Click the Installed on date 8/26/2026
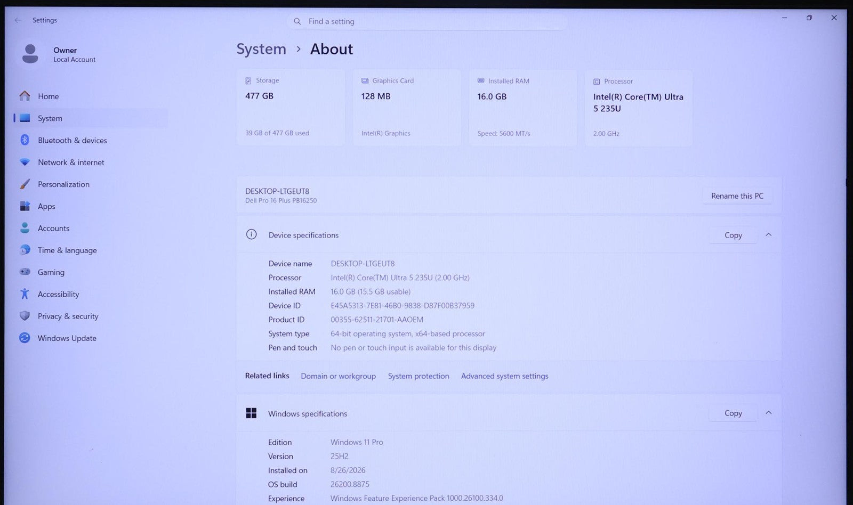The height and width of the screenshot is (505, 853). tap(348, 470)
